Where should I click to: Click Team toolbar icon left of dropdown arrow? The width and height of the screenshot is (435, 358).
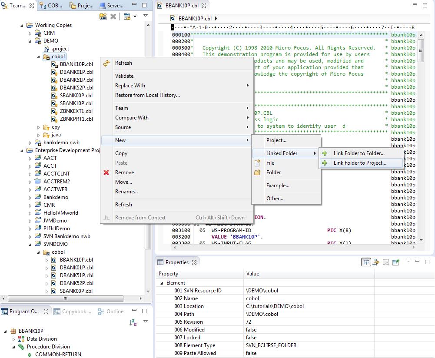click(x=127, y=17)
